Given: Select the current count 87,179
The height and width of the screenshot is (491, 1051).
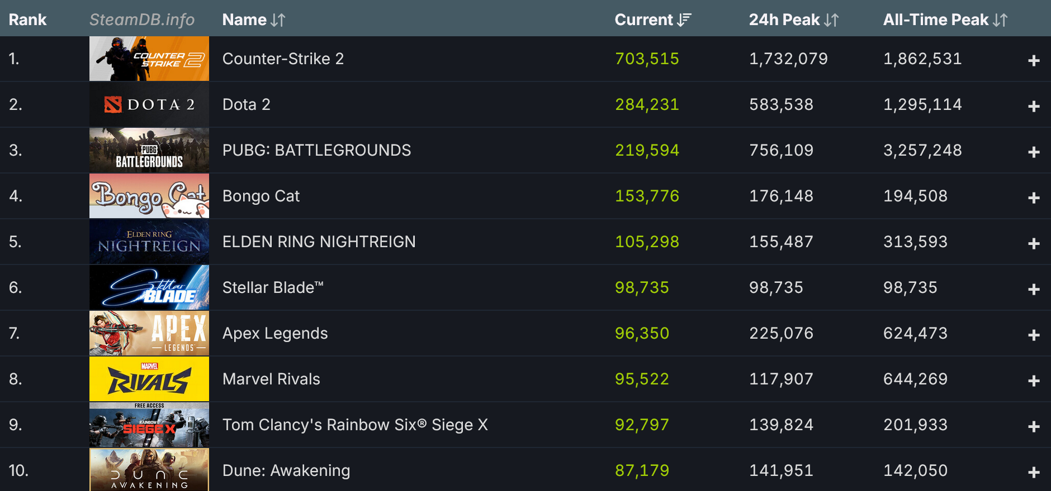Looking at the screenshot, I should 642,471.
